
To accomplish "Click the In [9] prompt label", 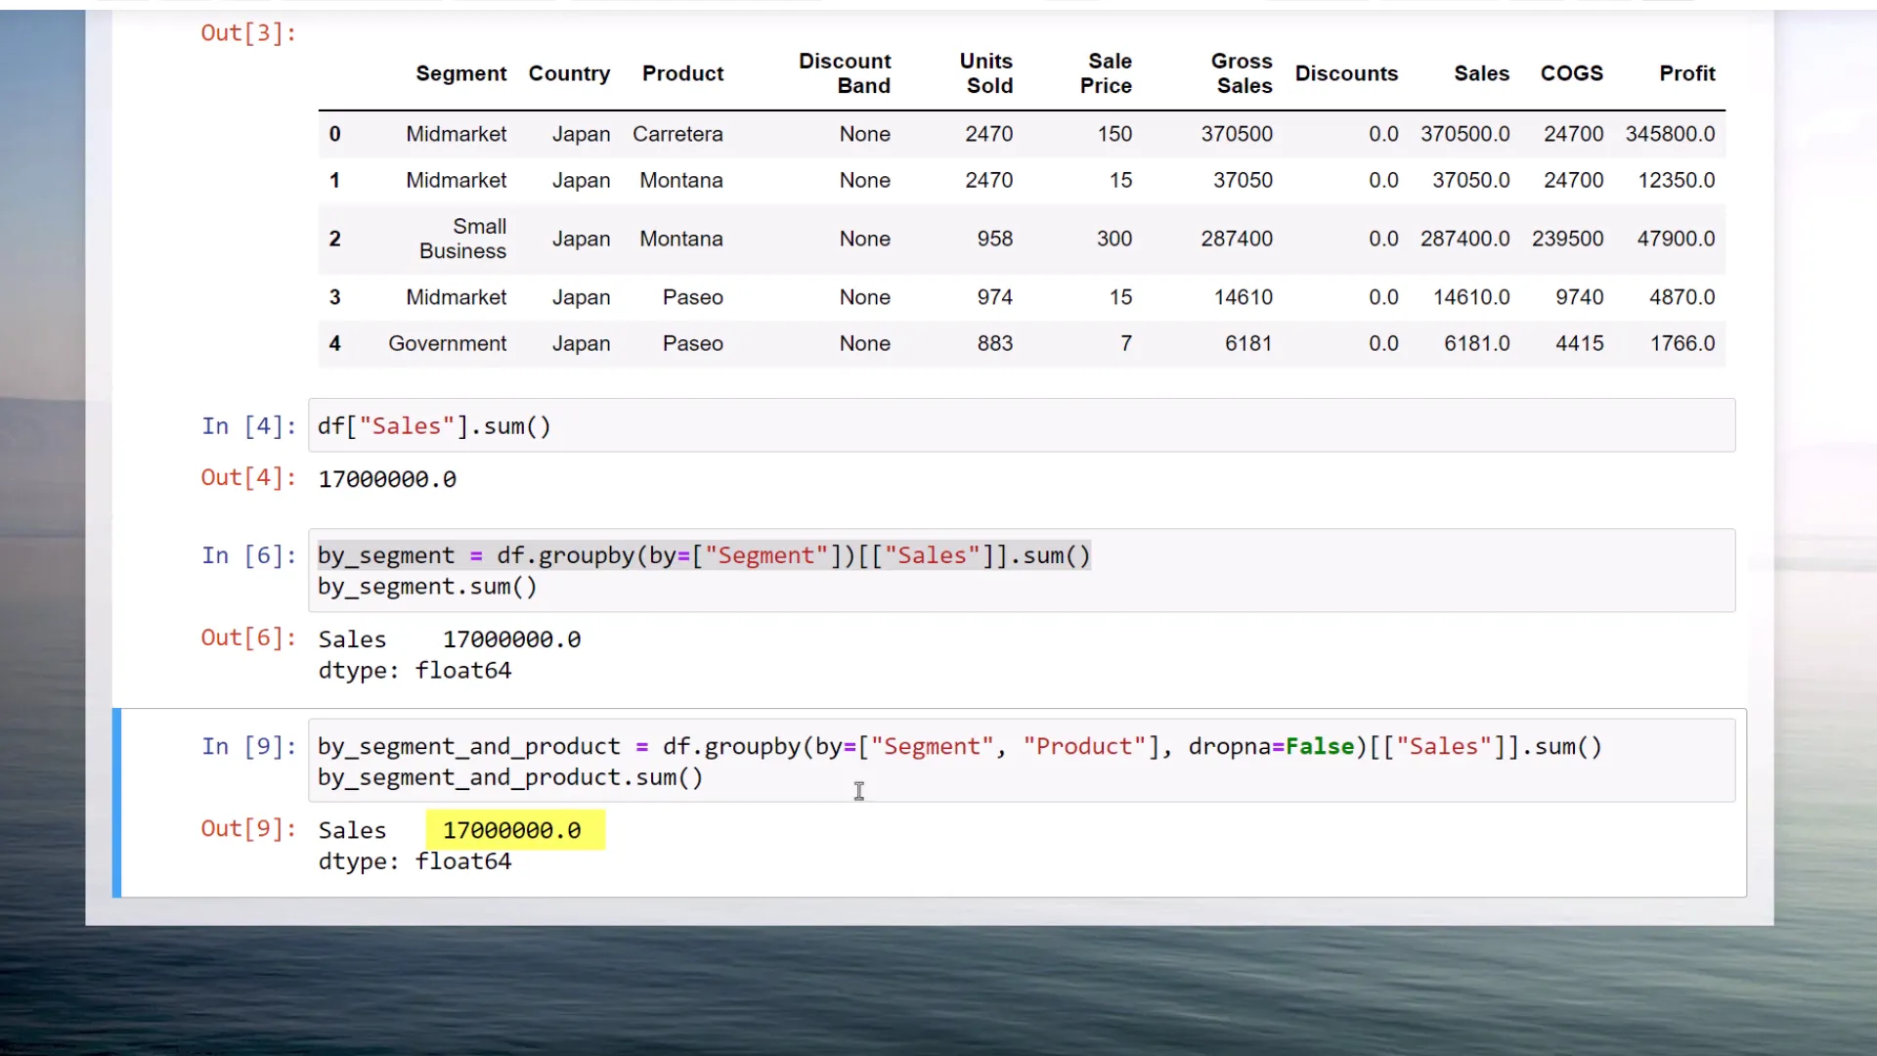I will 246,746.
